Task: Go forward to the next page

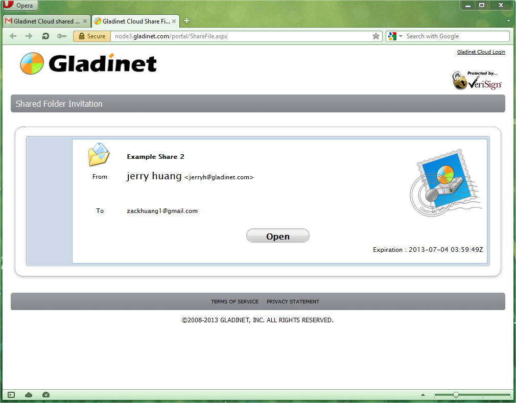Action: click(x=29, y=36)
